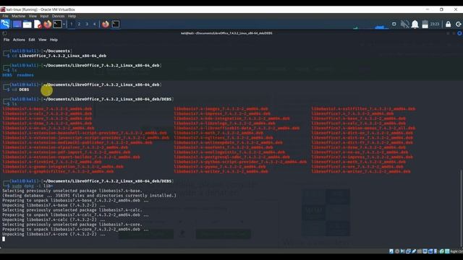Switch to workspace 4
Image resolution: width=463 pixels, height=260 pixels.
[x=95, y=24]
